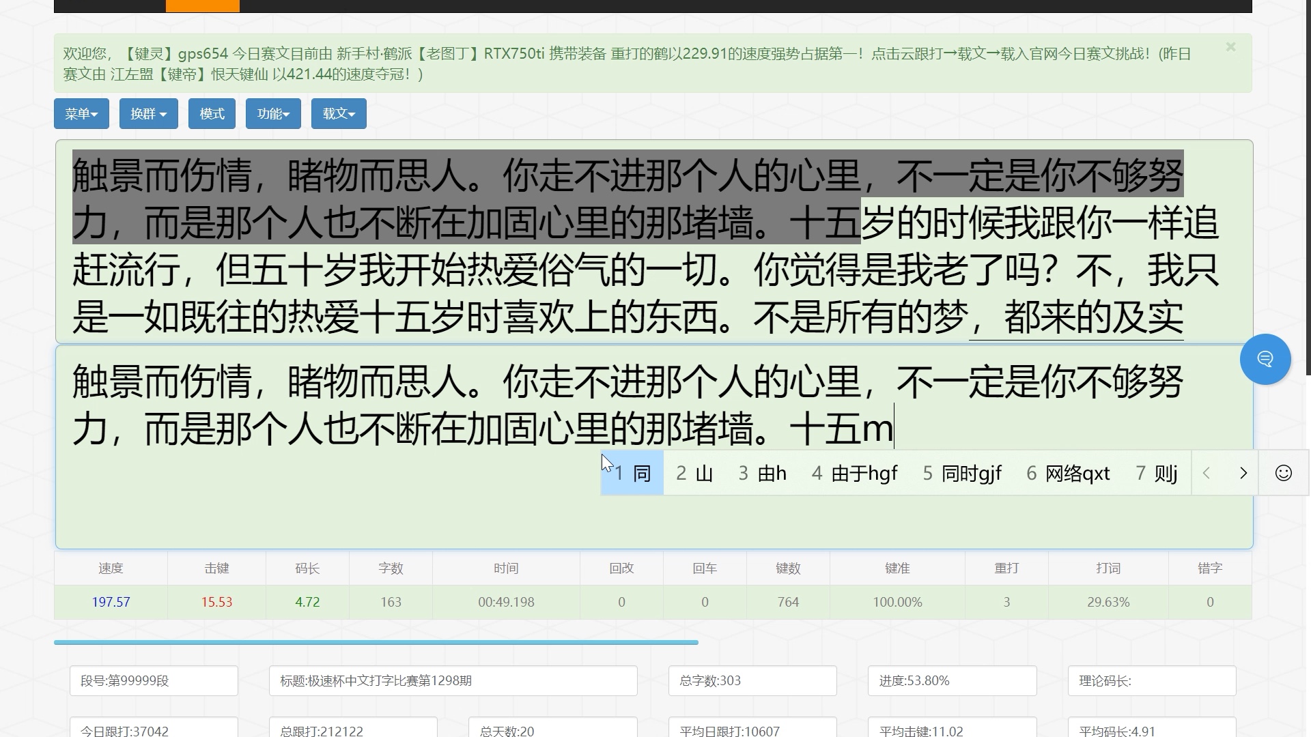Click the 码长 column header
The height and width of the screenshot is (737, 1311).
(307, 568)
